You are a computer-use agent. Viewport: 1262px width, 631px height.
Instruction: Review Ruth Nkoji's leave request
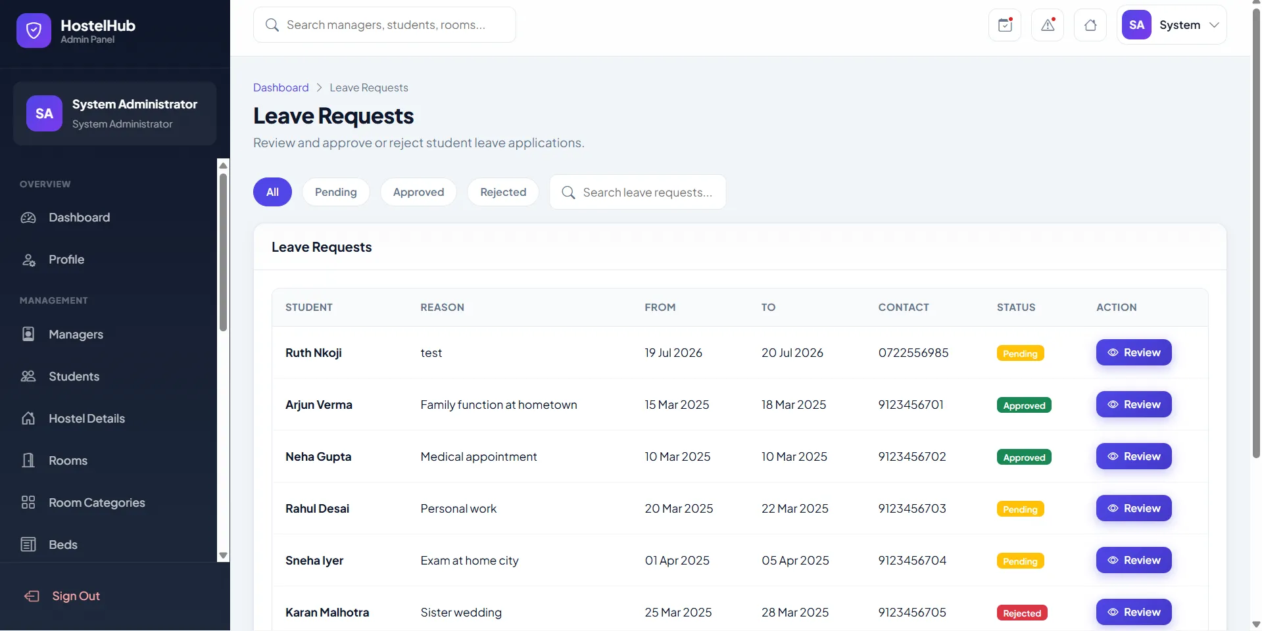(x=1134, y=352)
